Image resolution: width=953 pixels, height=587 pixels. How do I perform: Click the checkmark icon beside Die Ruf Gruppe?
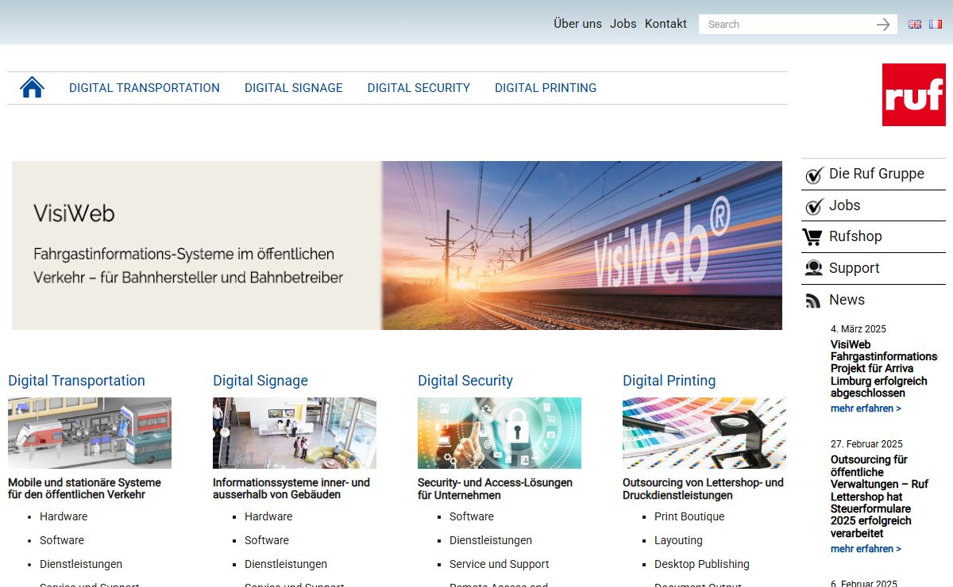[x=814, y=175]
